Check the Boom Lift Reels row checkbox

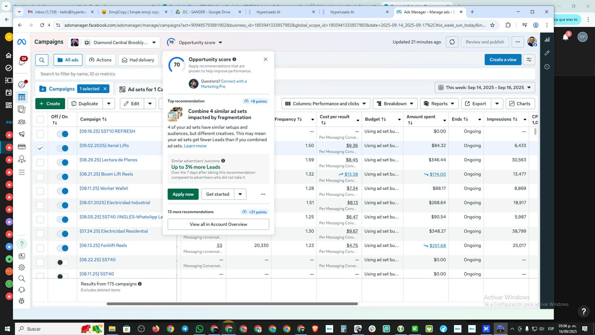[x=40, y=177]
